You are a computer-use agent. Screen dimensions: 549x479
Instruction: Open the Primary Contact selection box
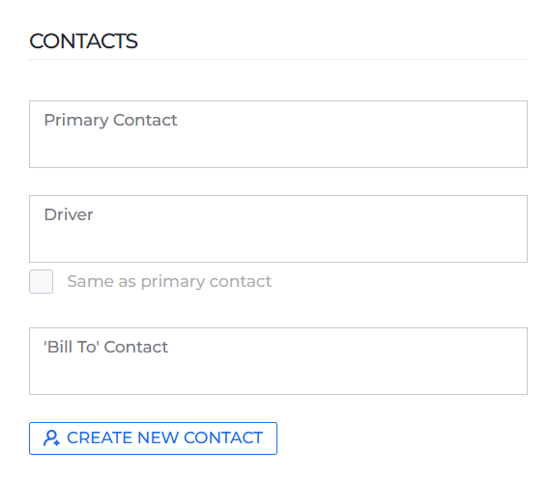tap(278, 134)
